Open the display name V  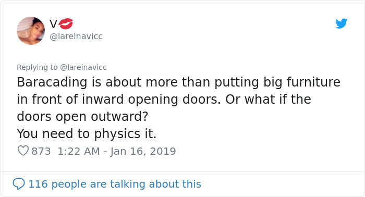(53, 24)
